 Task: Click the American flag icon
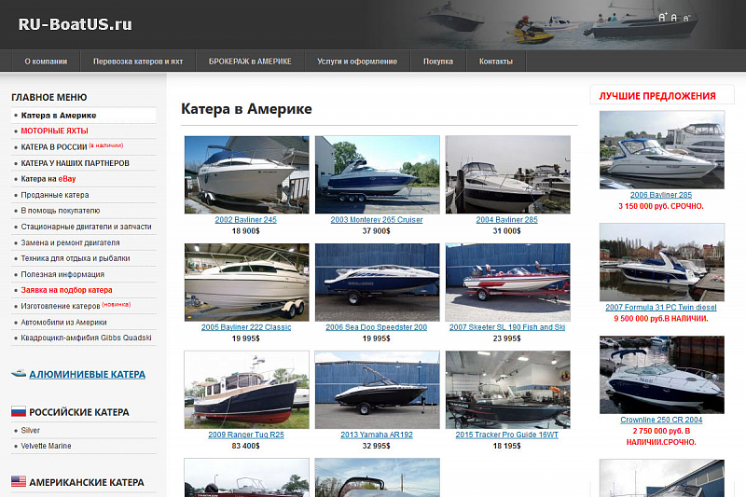coord(19,481)
